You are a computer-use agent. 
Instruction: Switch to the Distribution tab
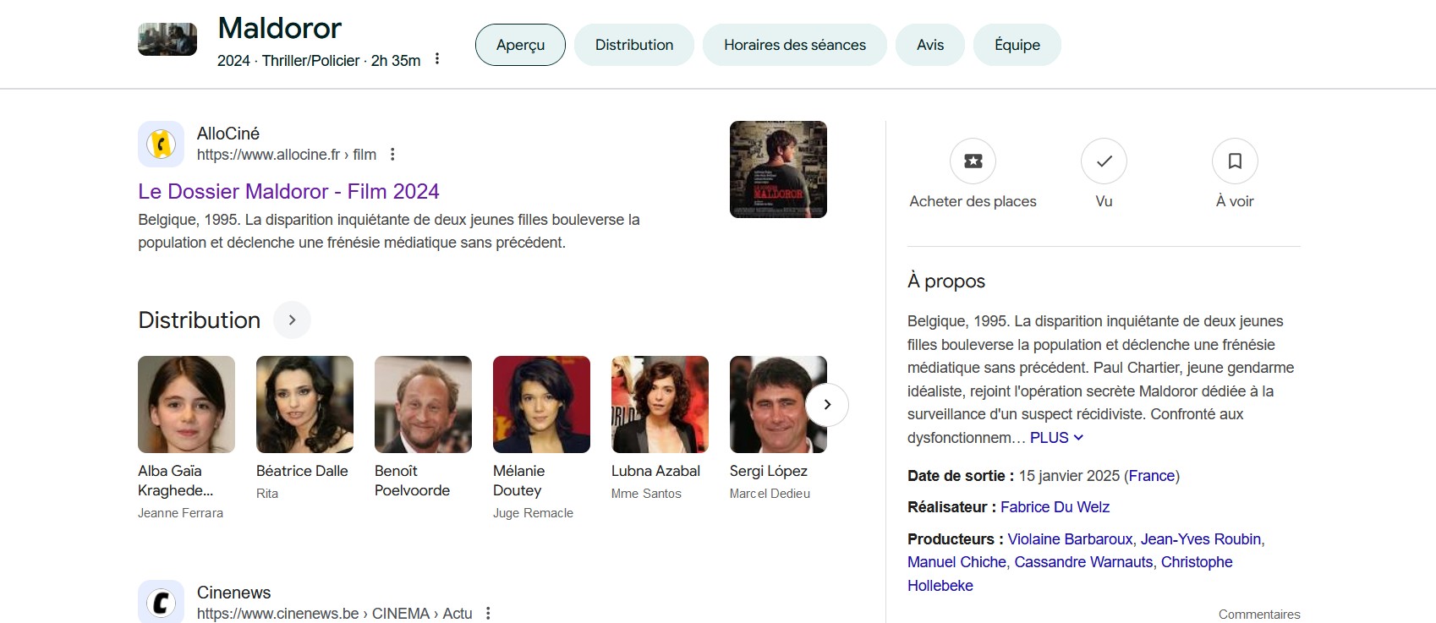[x=634, y=45]
